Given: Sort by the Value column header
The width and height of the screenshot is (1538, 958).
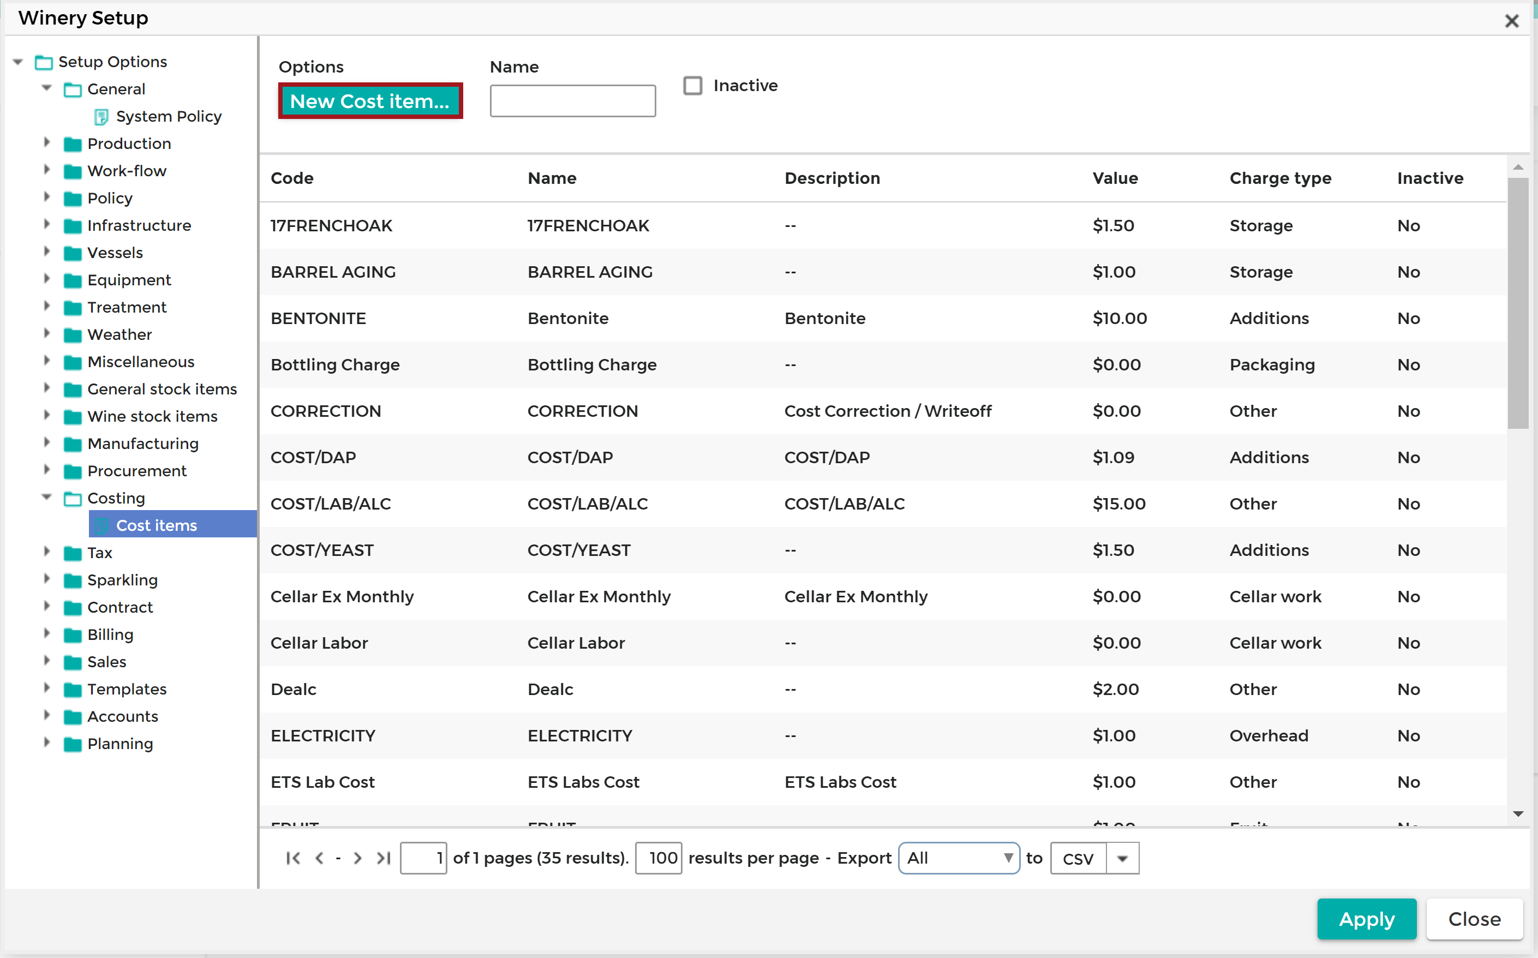Looking at the screenshot, I should (x=1115, y=178).
